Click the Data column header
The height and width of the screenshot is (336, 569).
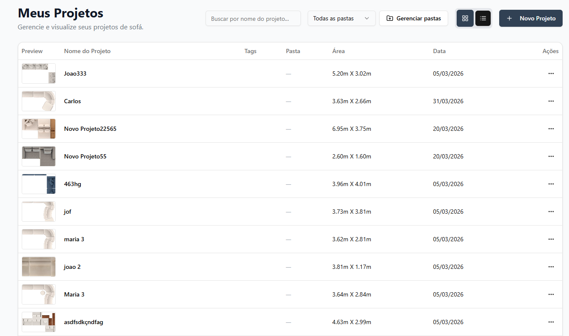[x=440, y=51]
